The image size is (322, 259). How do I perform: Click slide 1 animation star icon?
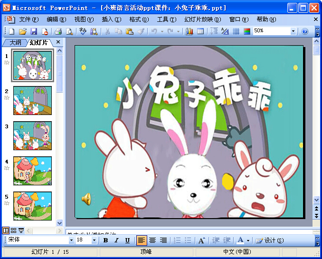coord(7,62)
